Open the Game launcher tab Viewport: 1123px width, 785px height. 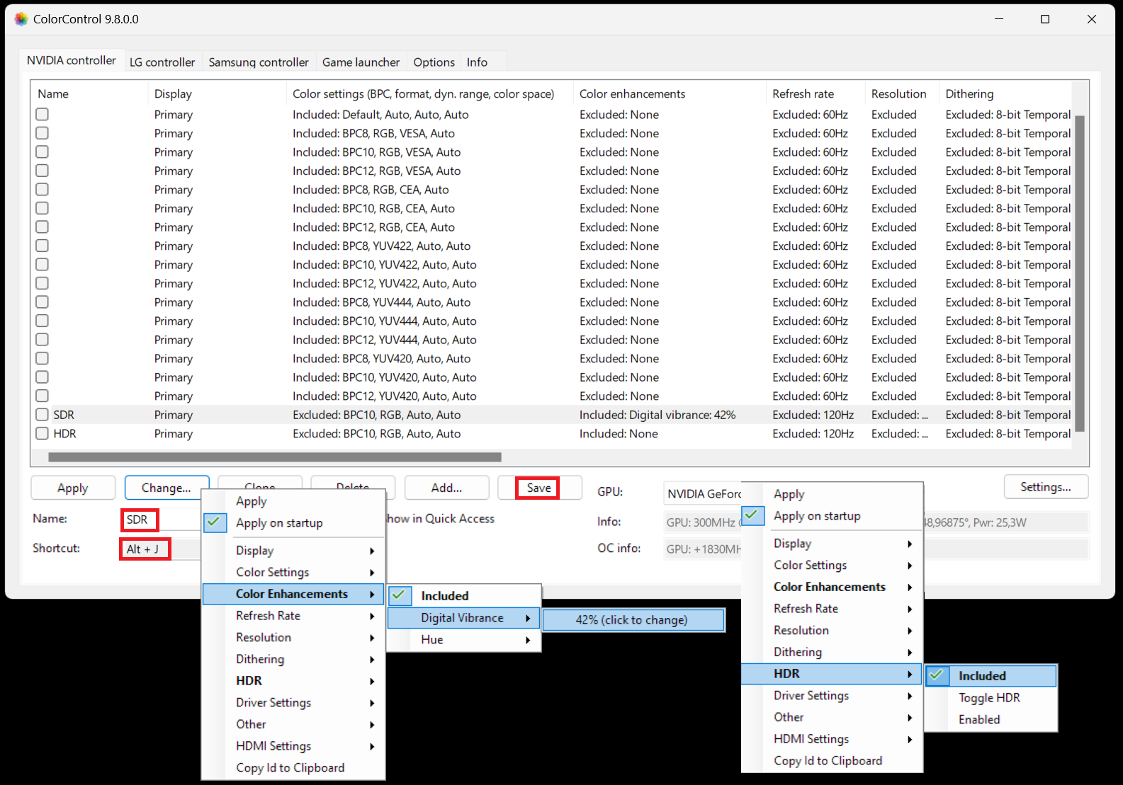[x=361, y=62]
